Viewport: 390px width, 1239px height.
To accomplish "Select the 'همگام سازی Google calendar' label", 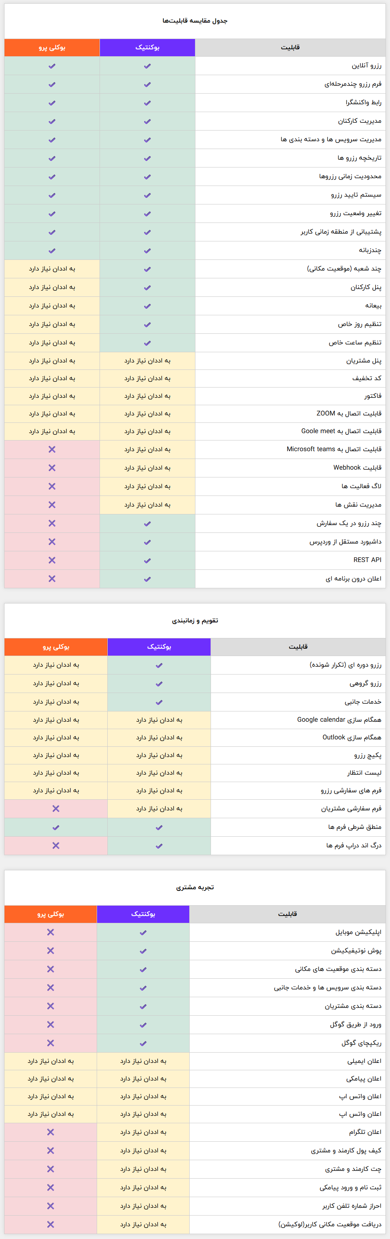I will click(x=339, y=720).
